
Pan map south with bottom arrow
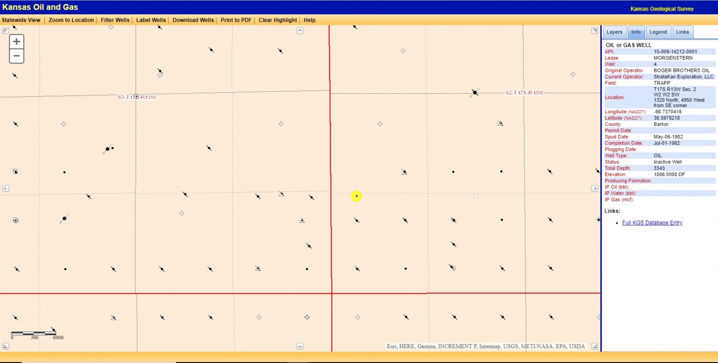point(300,346)
